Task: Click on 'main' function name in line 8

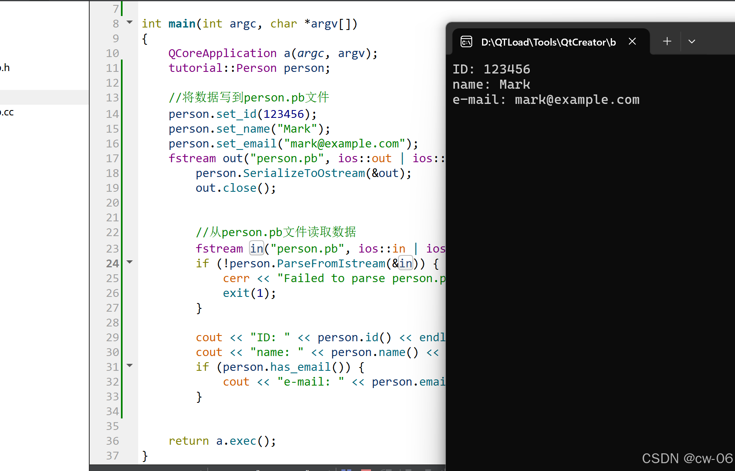Action: tap(182, 24)
